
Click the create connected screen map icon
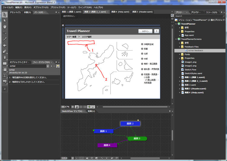point(87,158)
